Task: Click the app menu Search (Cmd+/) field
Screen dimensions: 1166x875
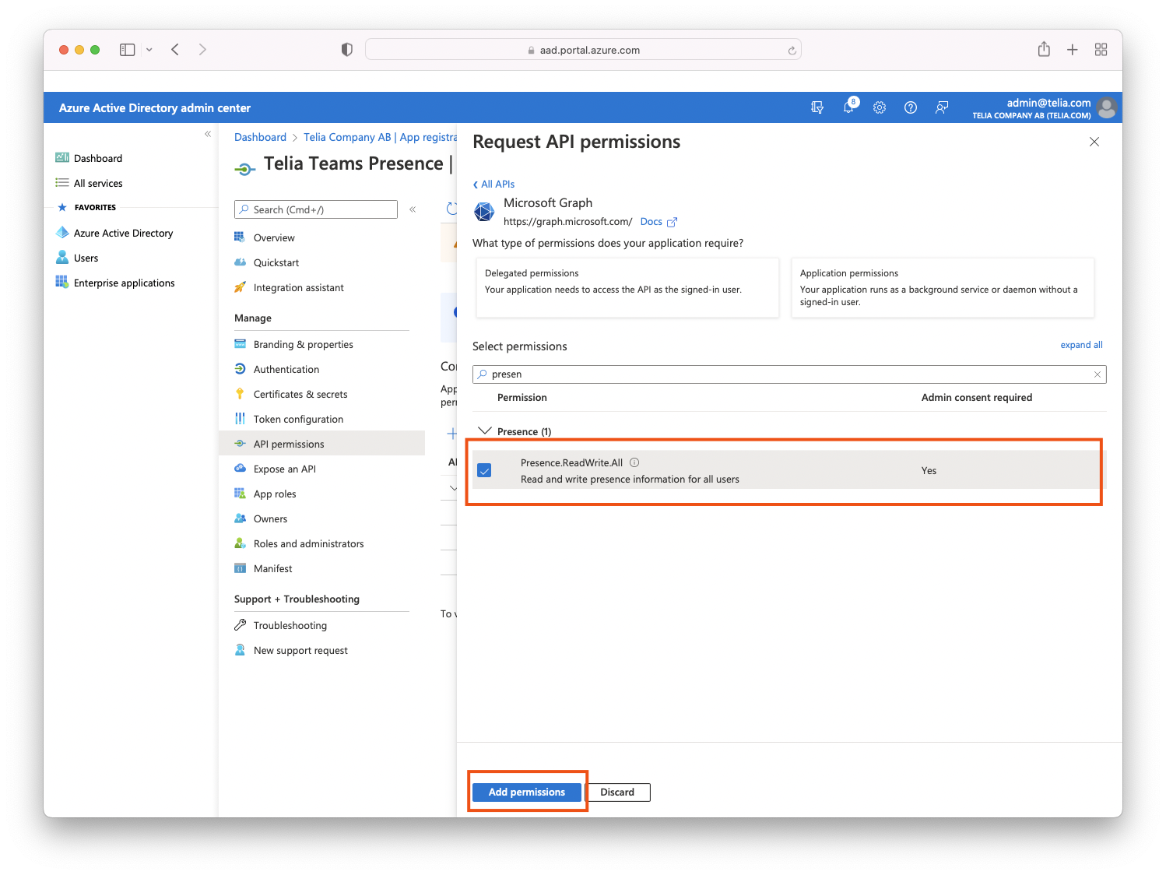Action: (316, 209)
